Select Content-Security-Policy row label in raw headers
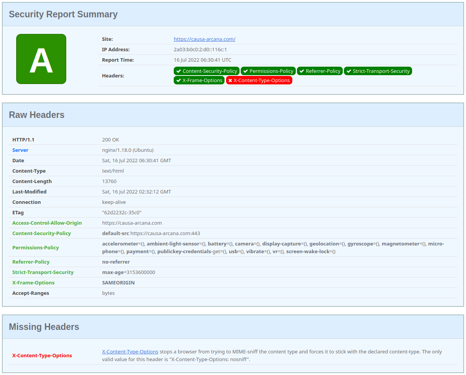The width and height of the screenshot is (466, 375). [42, 233]
